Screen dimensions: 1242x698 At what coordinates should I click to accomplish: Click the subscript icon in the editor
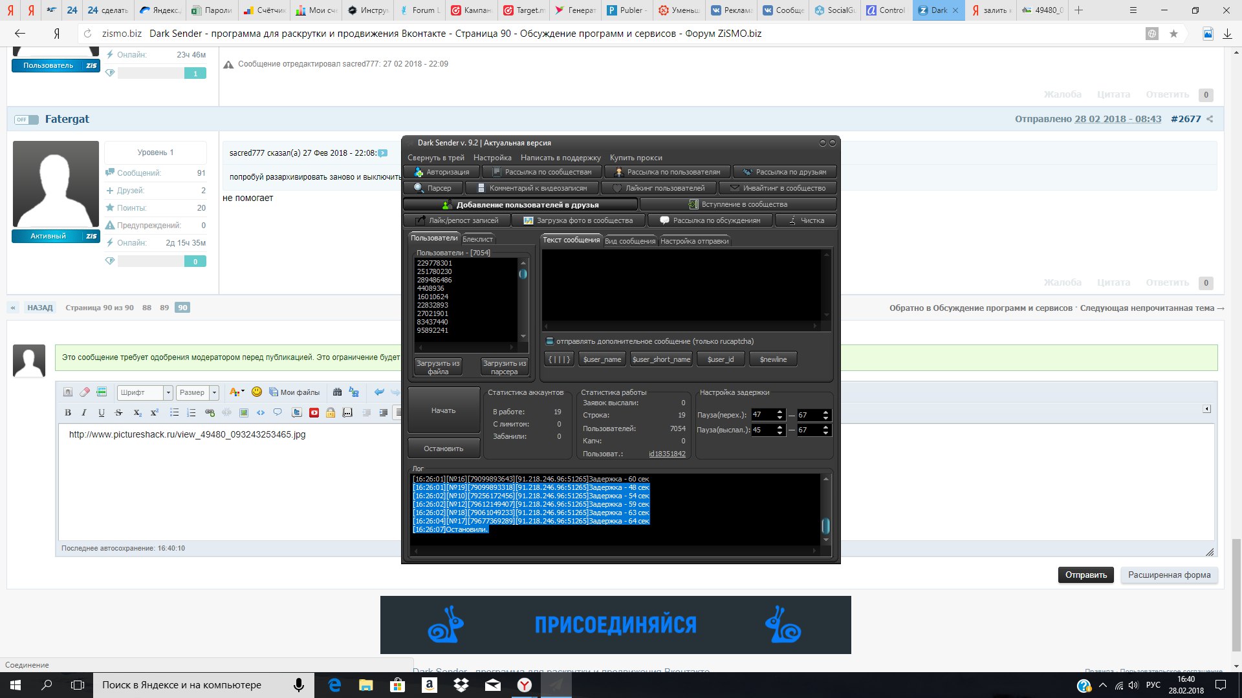point(137,412)
